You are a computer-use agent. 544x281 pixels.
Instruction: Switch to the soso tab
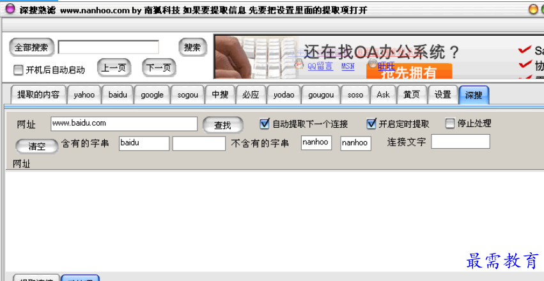pos(355,95)
